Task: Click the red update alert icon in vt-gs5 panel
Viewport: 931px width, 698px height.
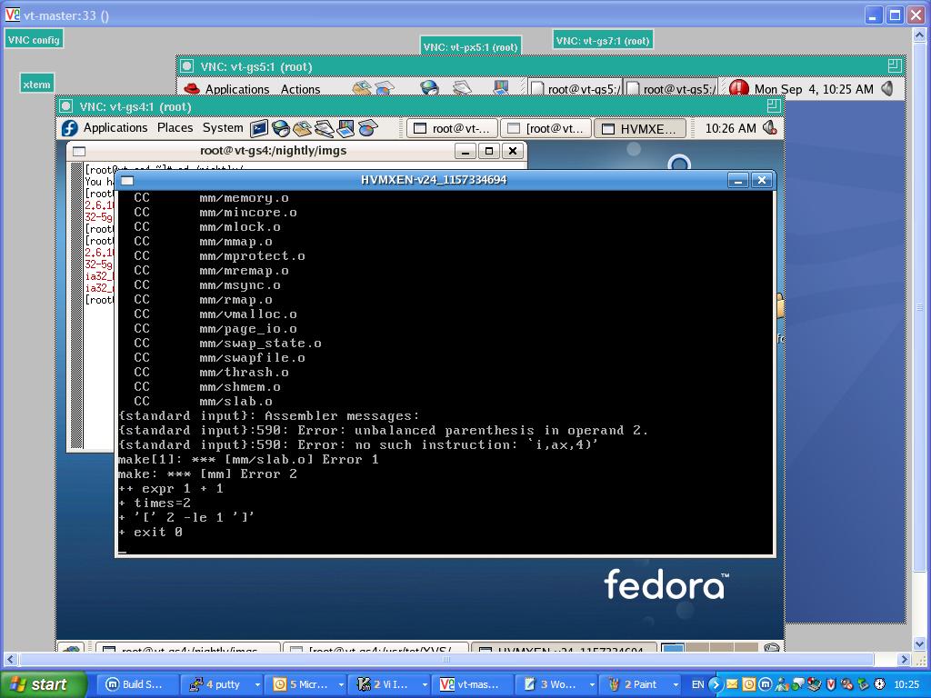Action: click(738, 88)
